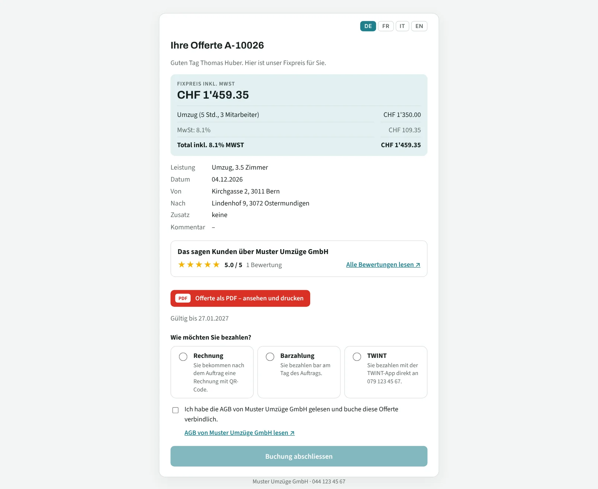Select the Barzahlung payment radio button
Screen dimensions: 598x489
pos(270,357)
